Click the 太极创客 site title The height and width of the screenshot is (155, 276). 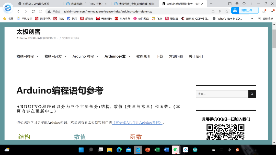point(29,32)
